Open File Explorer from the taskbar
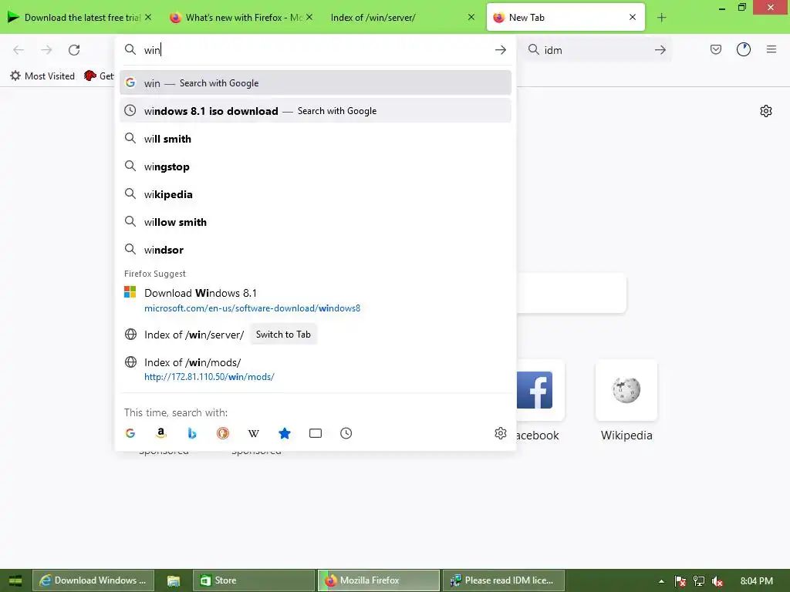The width and height of the screenshot is (790, 592). click(174, 580)
